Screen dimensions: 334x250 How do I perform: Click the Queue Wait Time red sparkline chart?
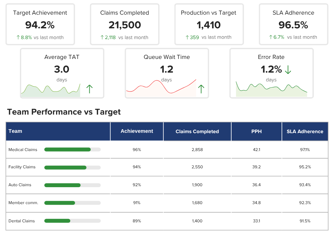(x=161, y=88)
